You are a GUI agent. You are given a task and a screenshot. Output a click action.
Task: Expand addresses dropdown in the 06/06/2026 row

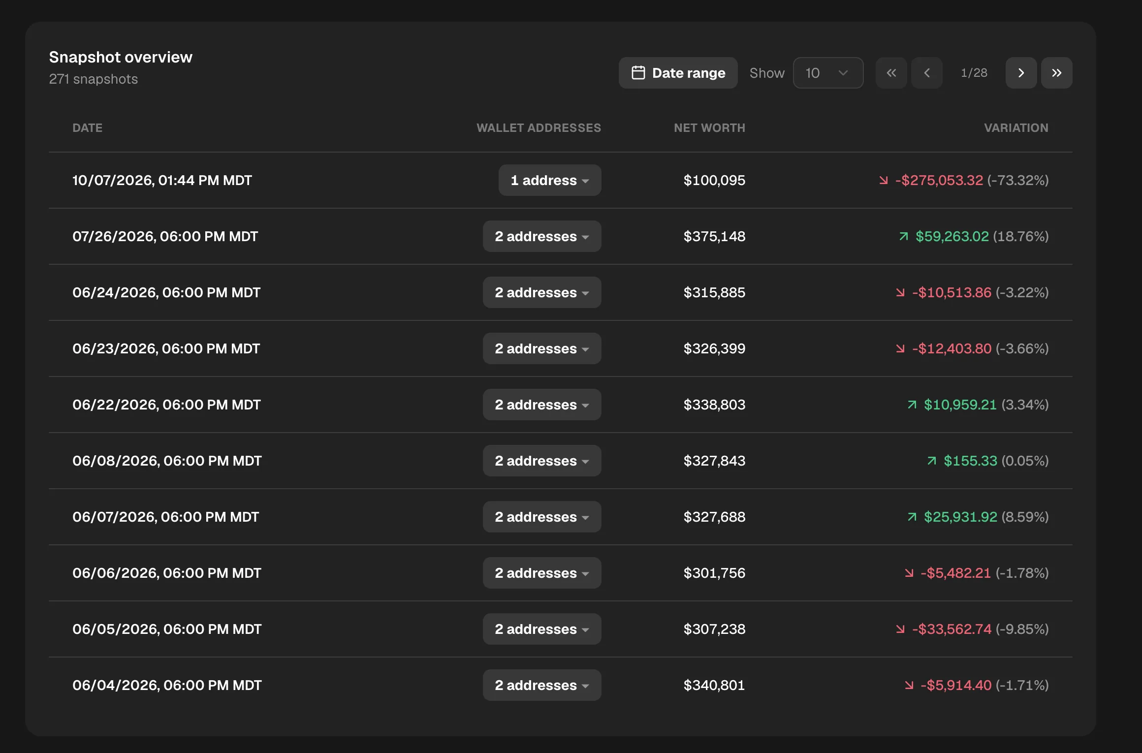coord(542,573)
